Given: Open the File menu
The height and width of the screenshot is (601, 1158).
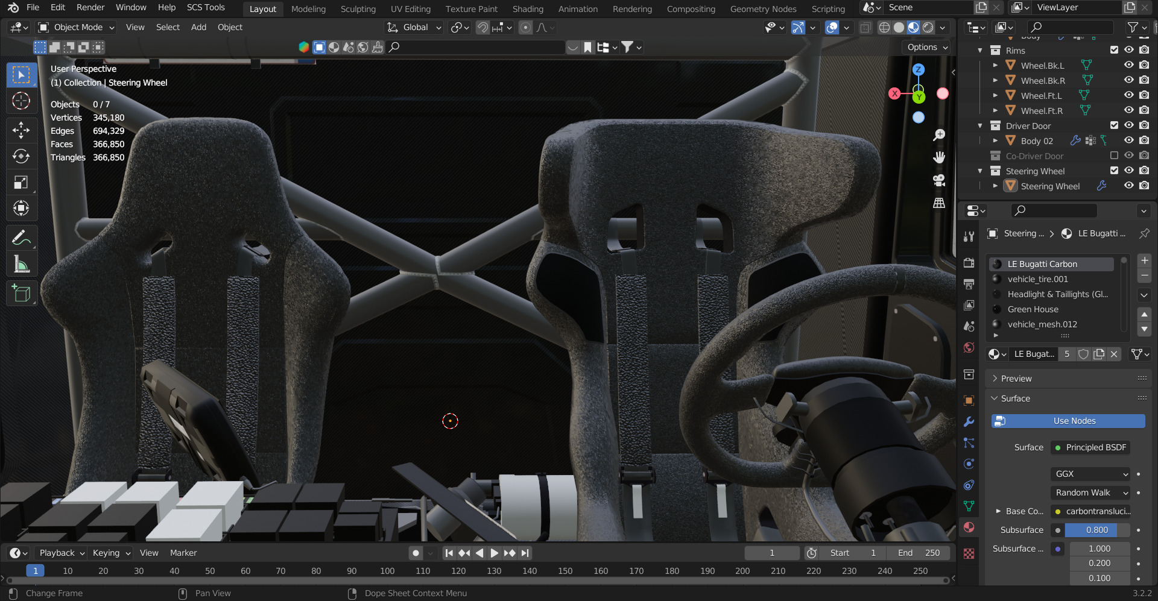Looking at the screenshot, I should [33, 7].
